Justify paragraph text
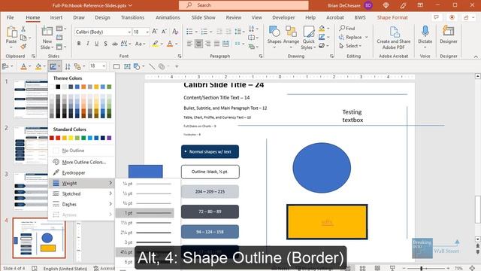 216,44
